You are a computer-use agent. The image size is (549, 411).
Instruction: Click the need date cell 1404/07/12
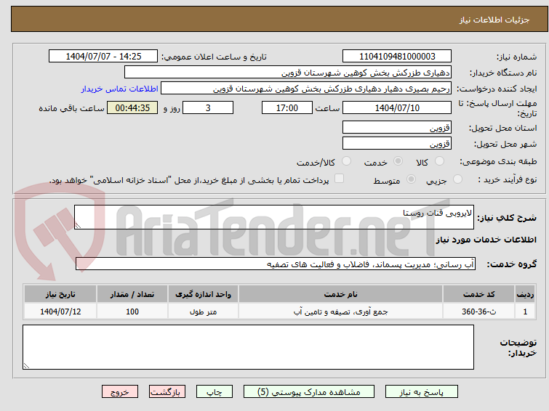coord(60,312)
